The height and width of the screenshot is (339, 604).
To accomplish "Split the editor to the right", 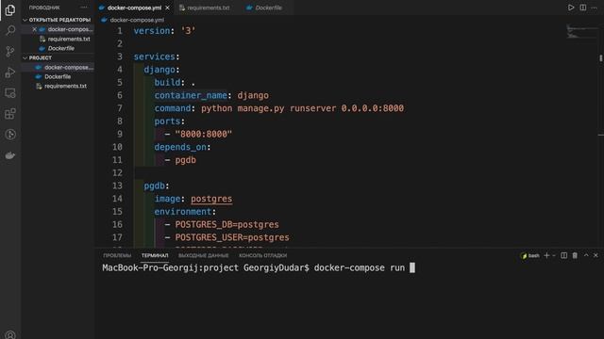I will [x=583, y=8].
